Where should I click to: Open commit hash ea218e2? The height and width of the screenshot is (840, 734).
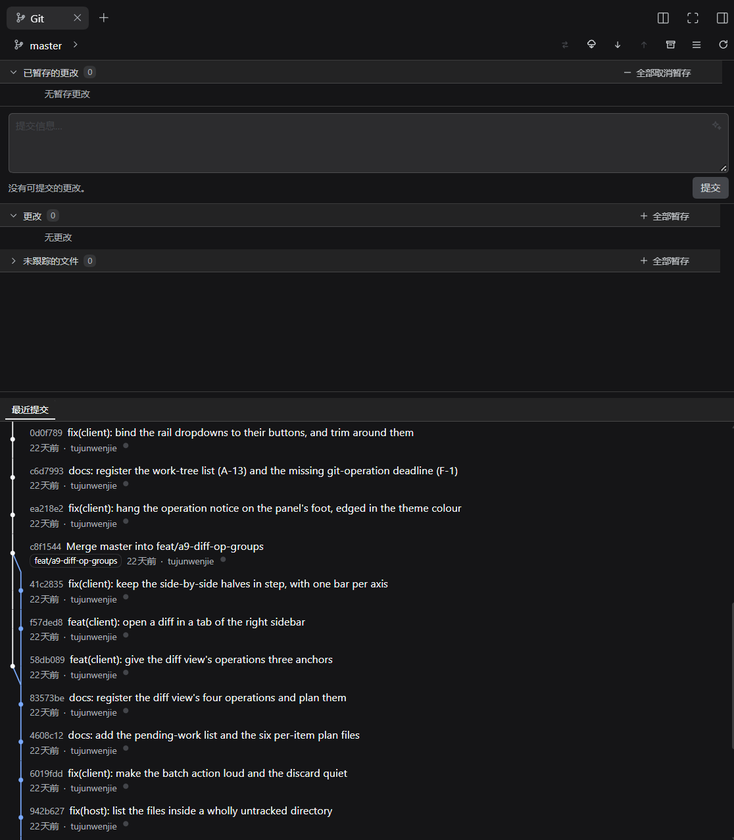point(47,508)
